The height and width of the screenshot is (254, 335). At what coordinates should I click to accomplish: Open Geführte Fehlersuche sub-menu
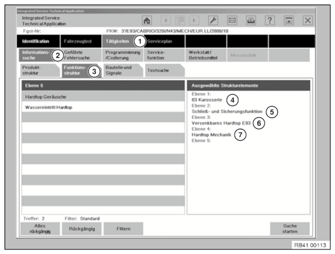[81, 55]
